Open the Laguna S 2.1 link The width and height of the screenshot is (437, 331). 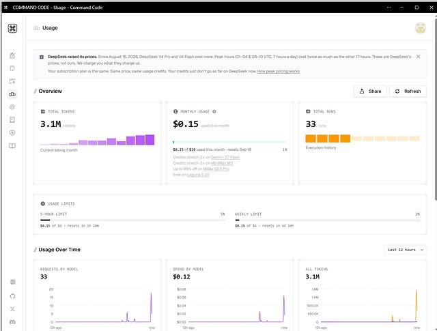[198, 175]
